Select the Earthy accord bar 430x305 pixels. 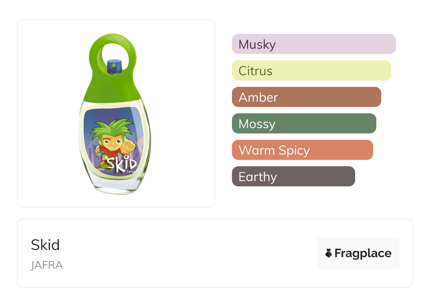(x=293, y=177)
